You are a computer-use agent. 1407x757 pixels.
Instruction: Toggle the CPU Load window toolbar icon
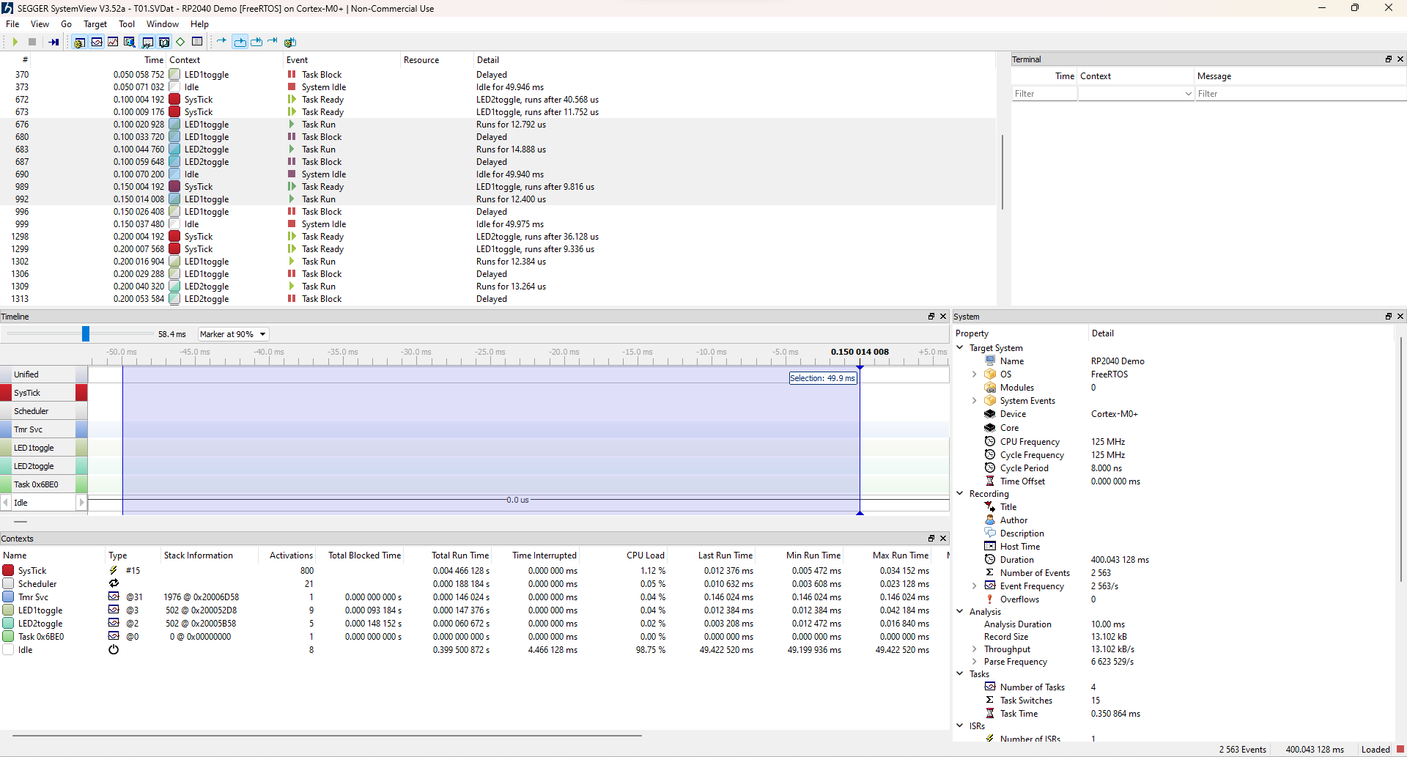pyautogui.click(x=113, y=42)
